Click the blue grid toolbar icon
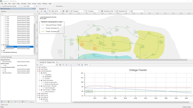This screenshot has height=108, width=193. point(45,11)
